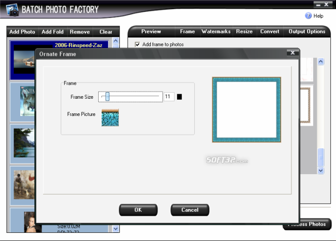Click the photo list scrollbar up arrow
The image size is (336, 241).
(x=116, y=41)
